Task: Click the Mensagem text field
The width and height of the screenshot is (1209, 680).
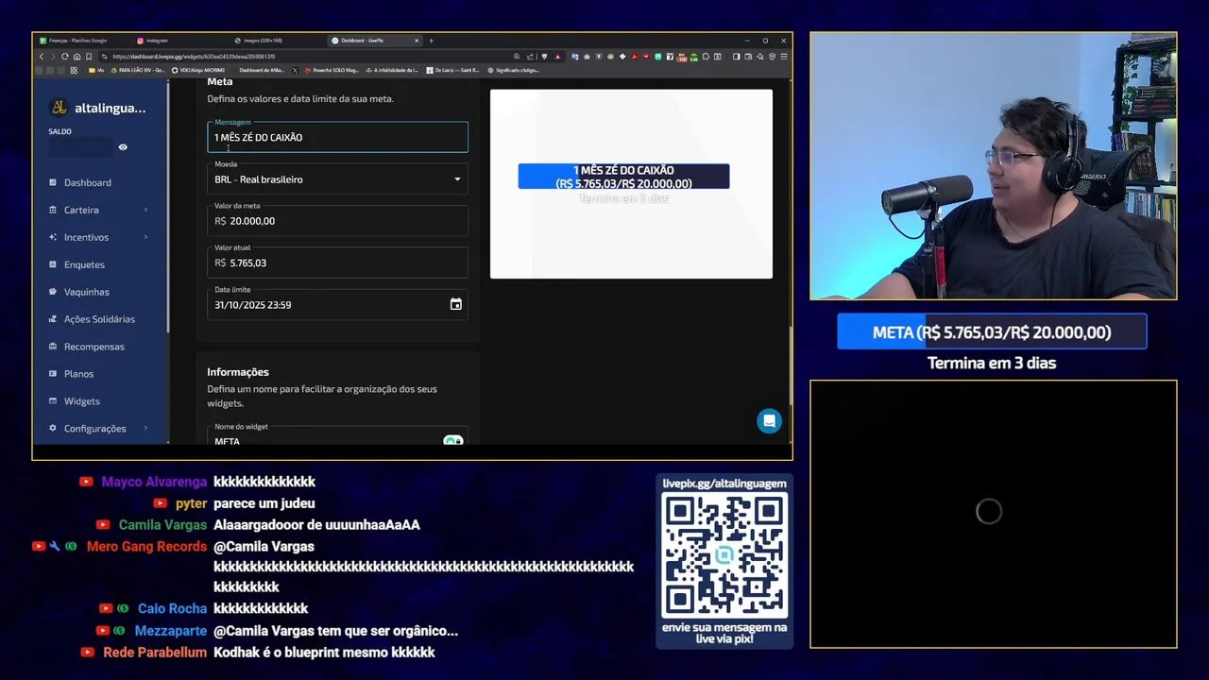Action: coord(337,137)
